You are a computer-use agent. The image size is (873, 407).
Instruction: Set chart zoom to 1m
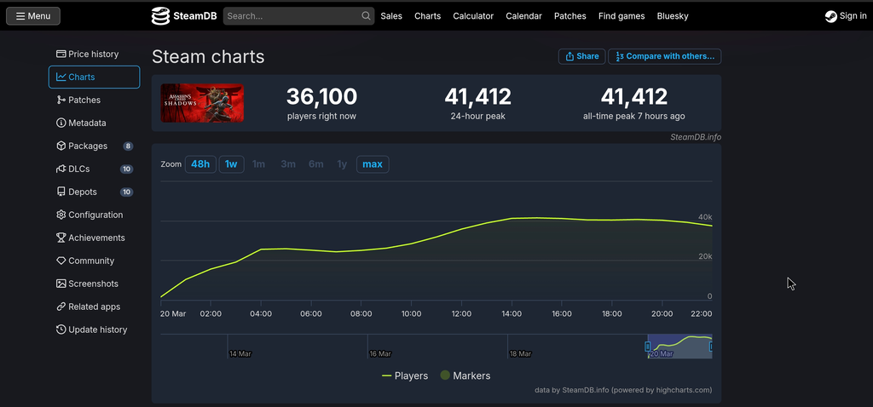coord(258,164)
